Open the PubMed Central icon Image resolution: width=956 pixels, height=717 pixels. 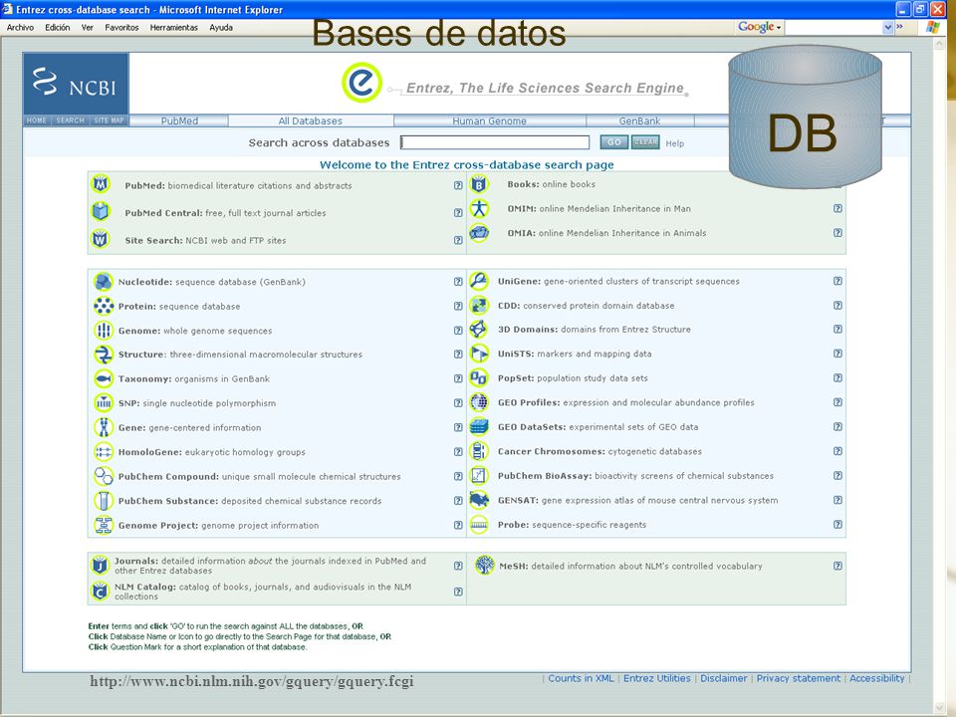[x=101, y=211]
